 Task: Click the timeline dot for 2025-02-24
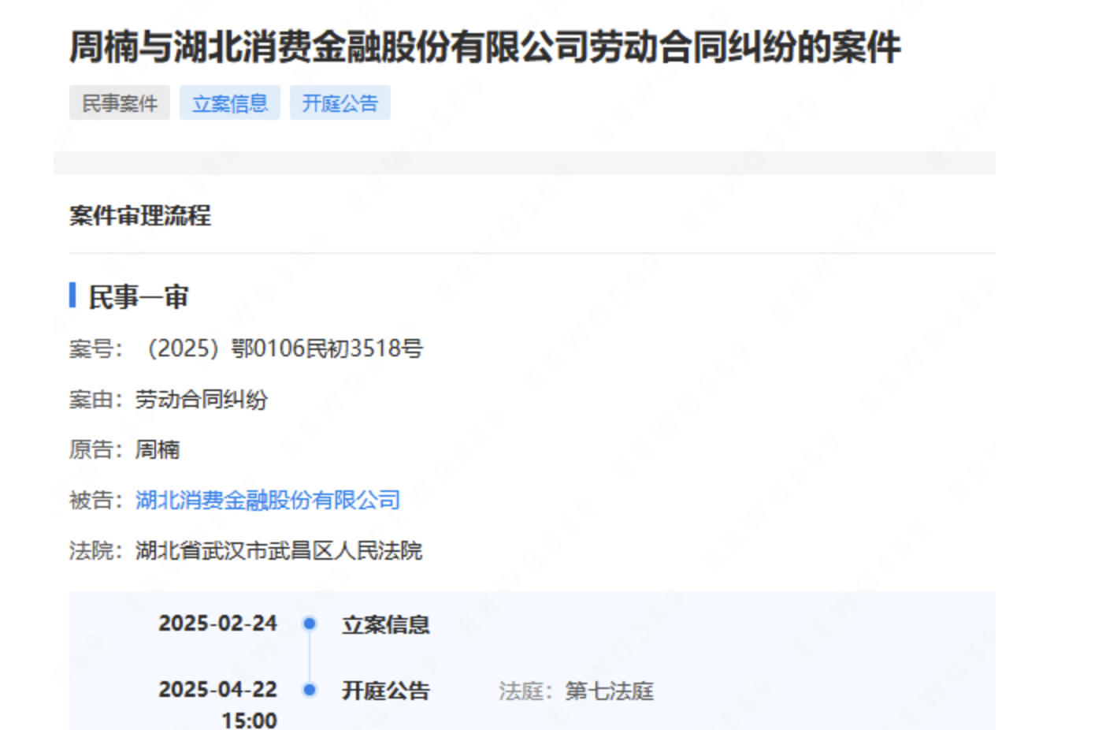click(310, 624)
